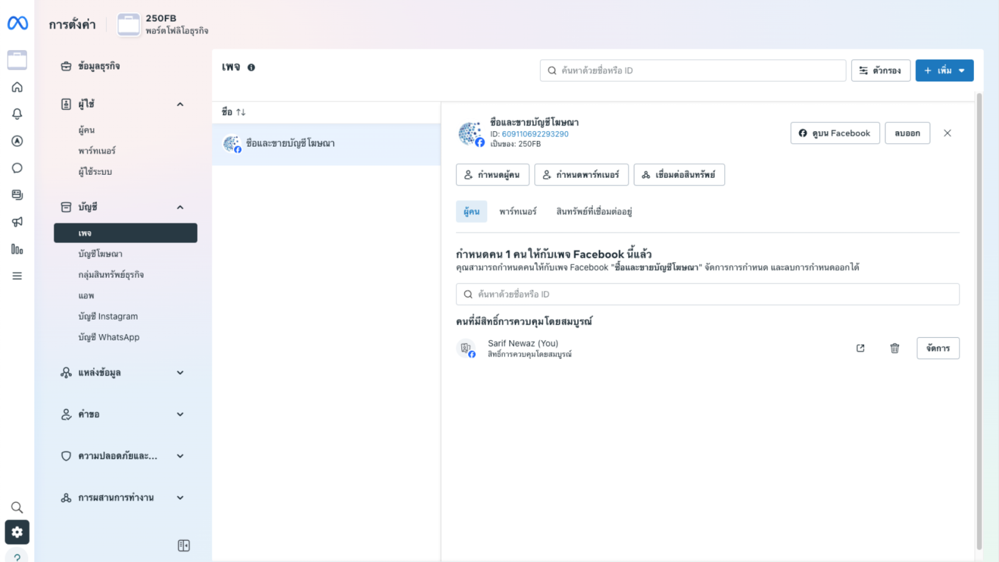The height and width of the screenshot is (562, 999).
Task: Click the top page search field
Action: 693,71
